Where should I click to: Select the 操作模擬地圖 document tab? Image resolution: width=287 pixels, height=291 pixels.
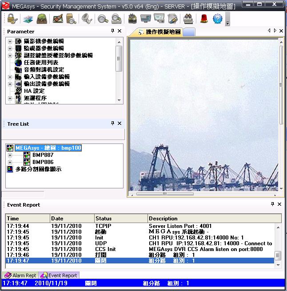[x=159, y=32]
